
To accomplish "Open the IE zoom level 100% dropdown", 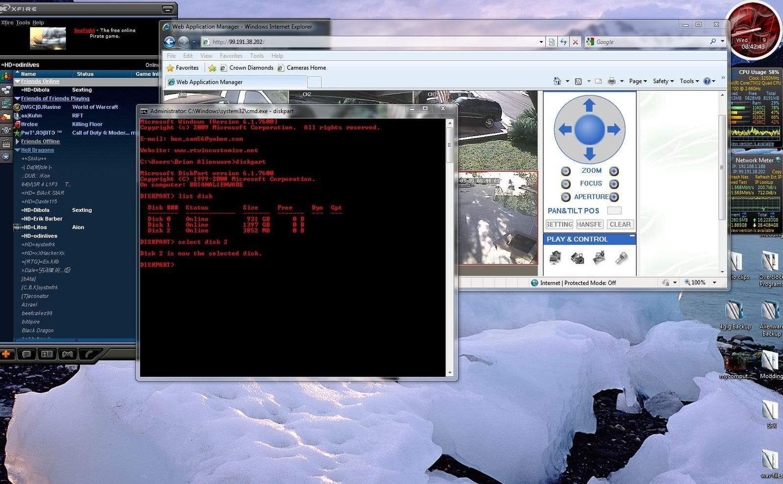I will 714,283.
